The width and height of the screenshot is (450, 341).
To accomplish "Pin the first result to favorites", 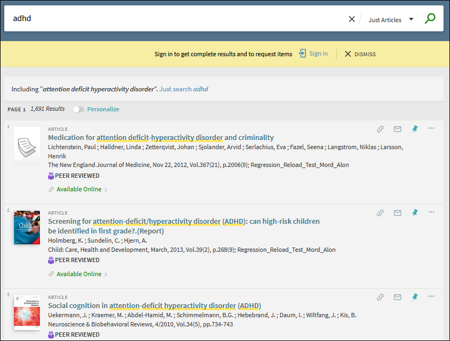I will (x=415, y=129).
